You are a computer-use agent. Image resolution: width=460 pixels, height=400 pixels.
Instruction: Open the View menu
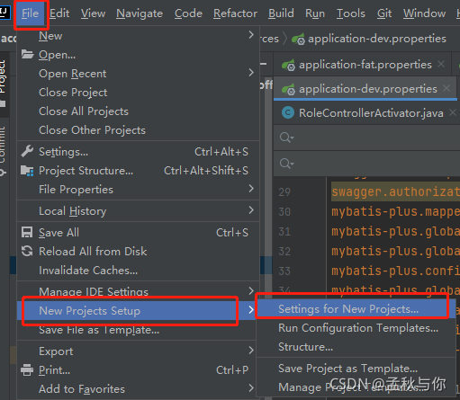[x=93, y=13]
